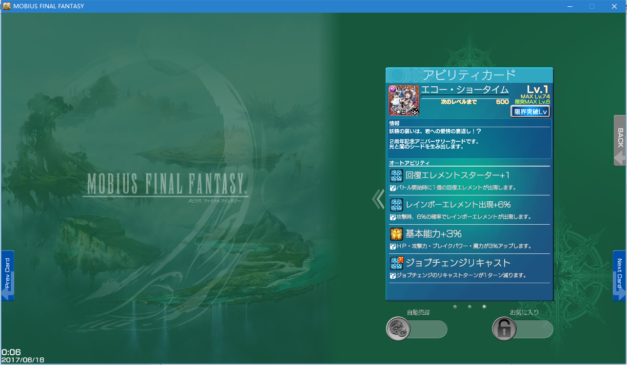Go to the first card info page dot
This screenshot has width=627, height=365.
[x=455, y=307]
